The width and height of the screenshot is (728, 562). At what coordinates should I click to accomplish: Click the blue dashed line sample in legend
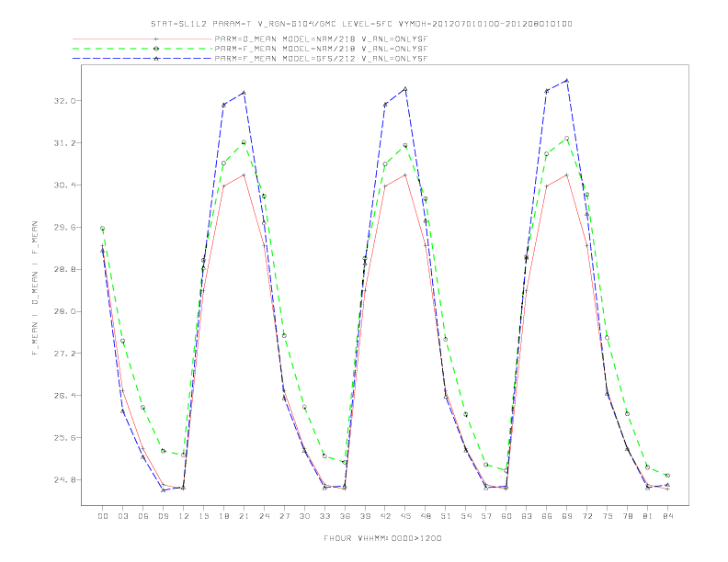coord(142,59)
